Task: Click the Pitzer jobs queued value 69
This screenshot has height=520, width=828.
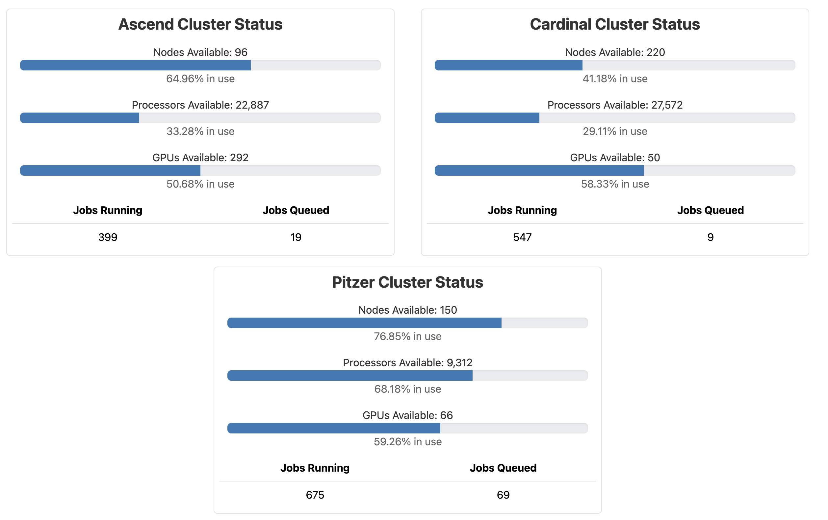Action: pos(503,495)
